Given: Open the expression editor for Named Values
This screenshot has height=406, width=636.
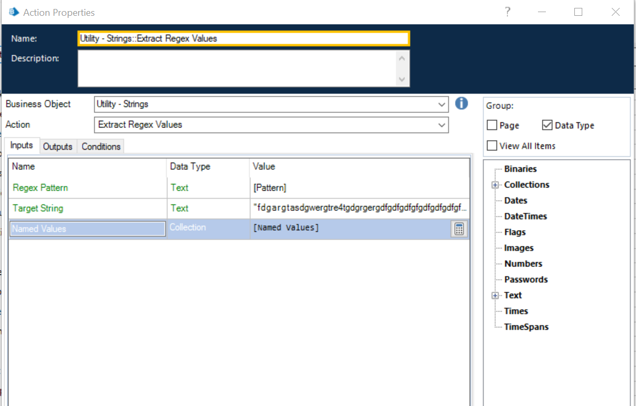Looking at the screenshot, I should [458, 229].
